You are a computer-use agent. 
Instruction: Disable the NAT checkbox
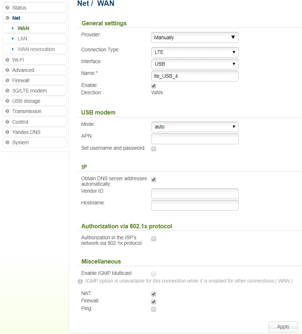154,294
